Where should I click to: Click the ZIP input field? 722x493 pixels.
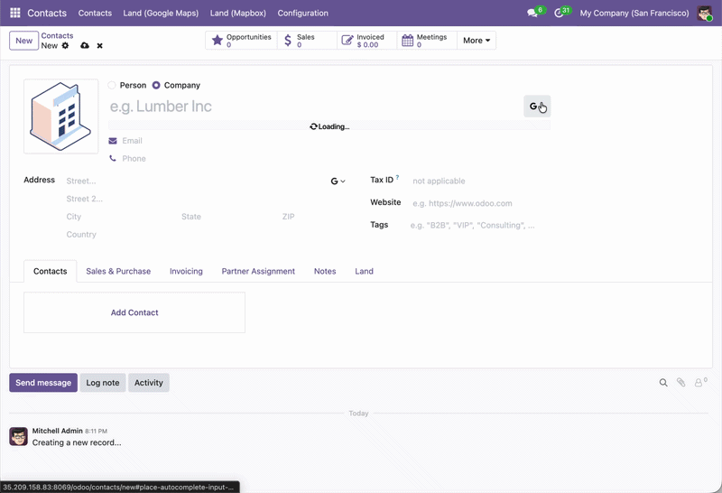click(x=313, y=217)
